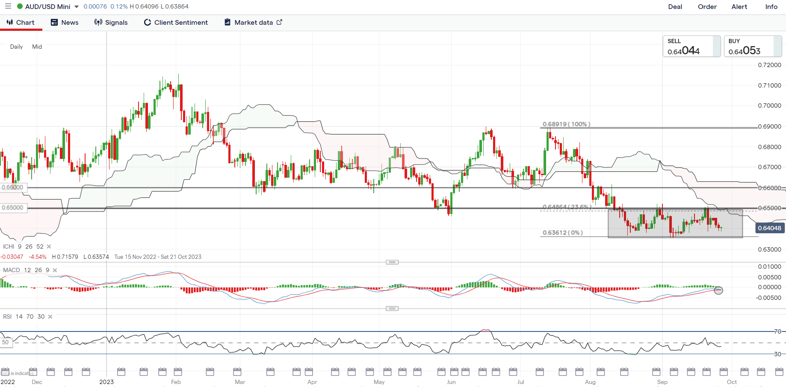Click the 0.63000 price axis label
Image resolution: width=786 pixels, height=387 pixels.
coord(769,249)
